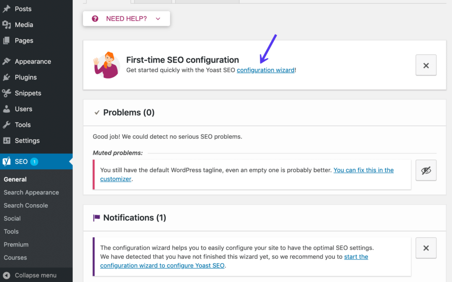Collapse the Problems (0) section

coord(265,112)
